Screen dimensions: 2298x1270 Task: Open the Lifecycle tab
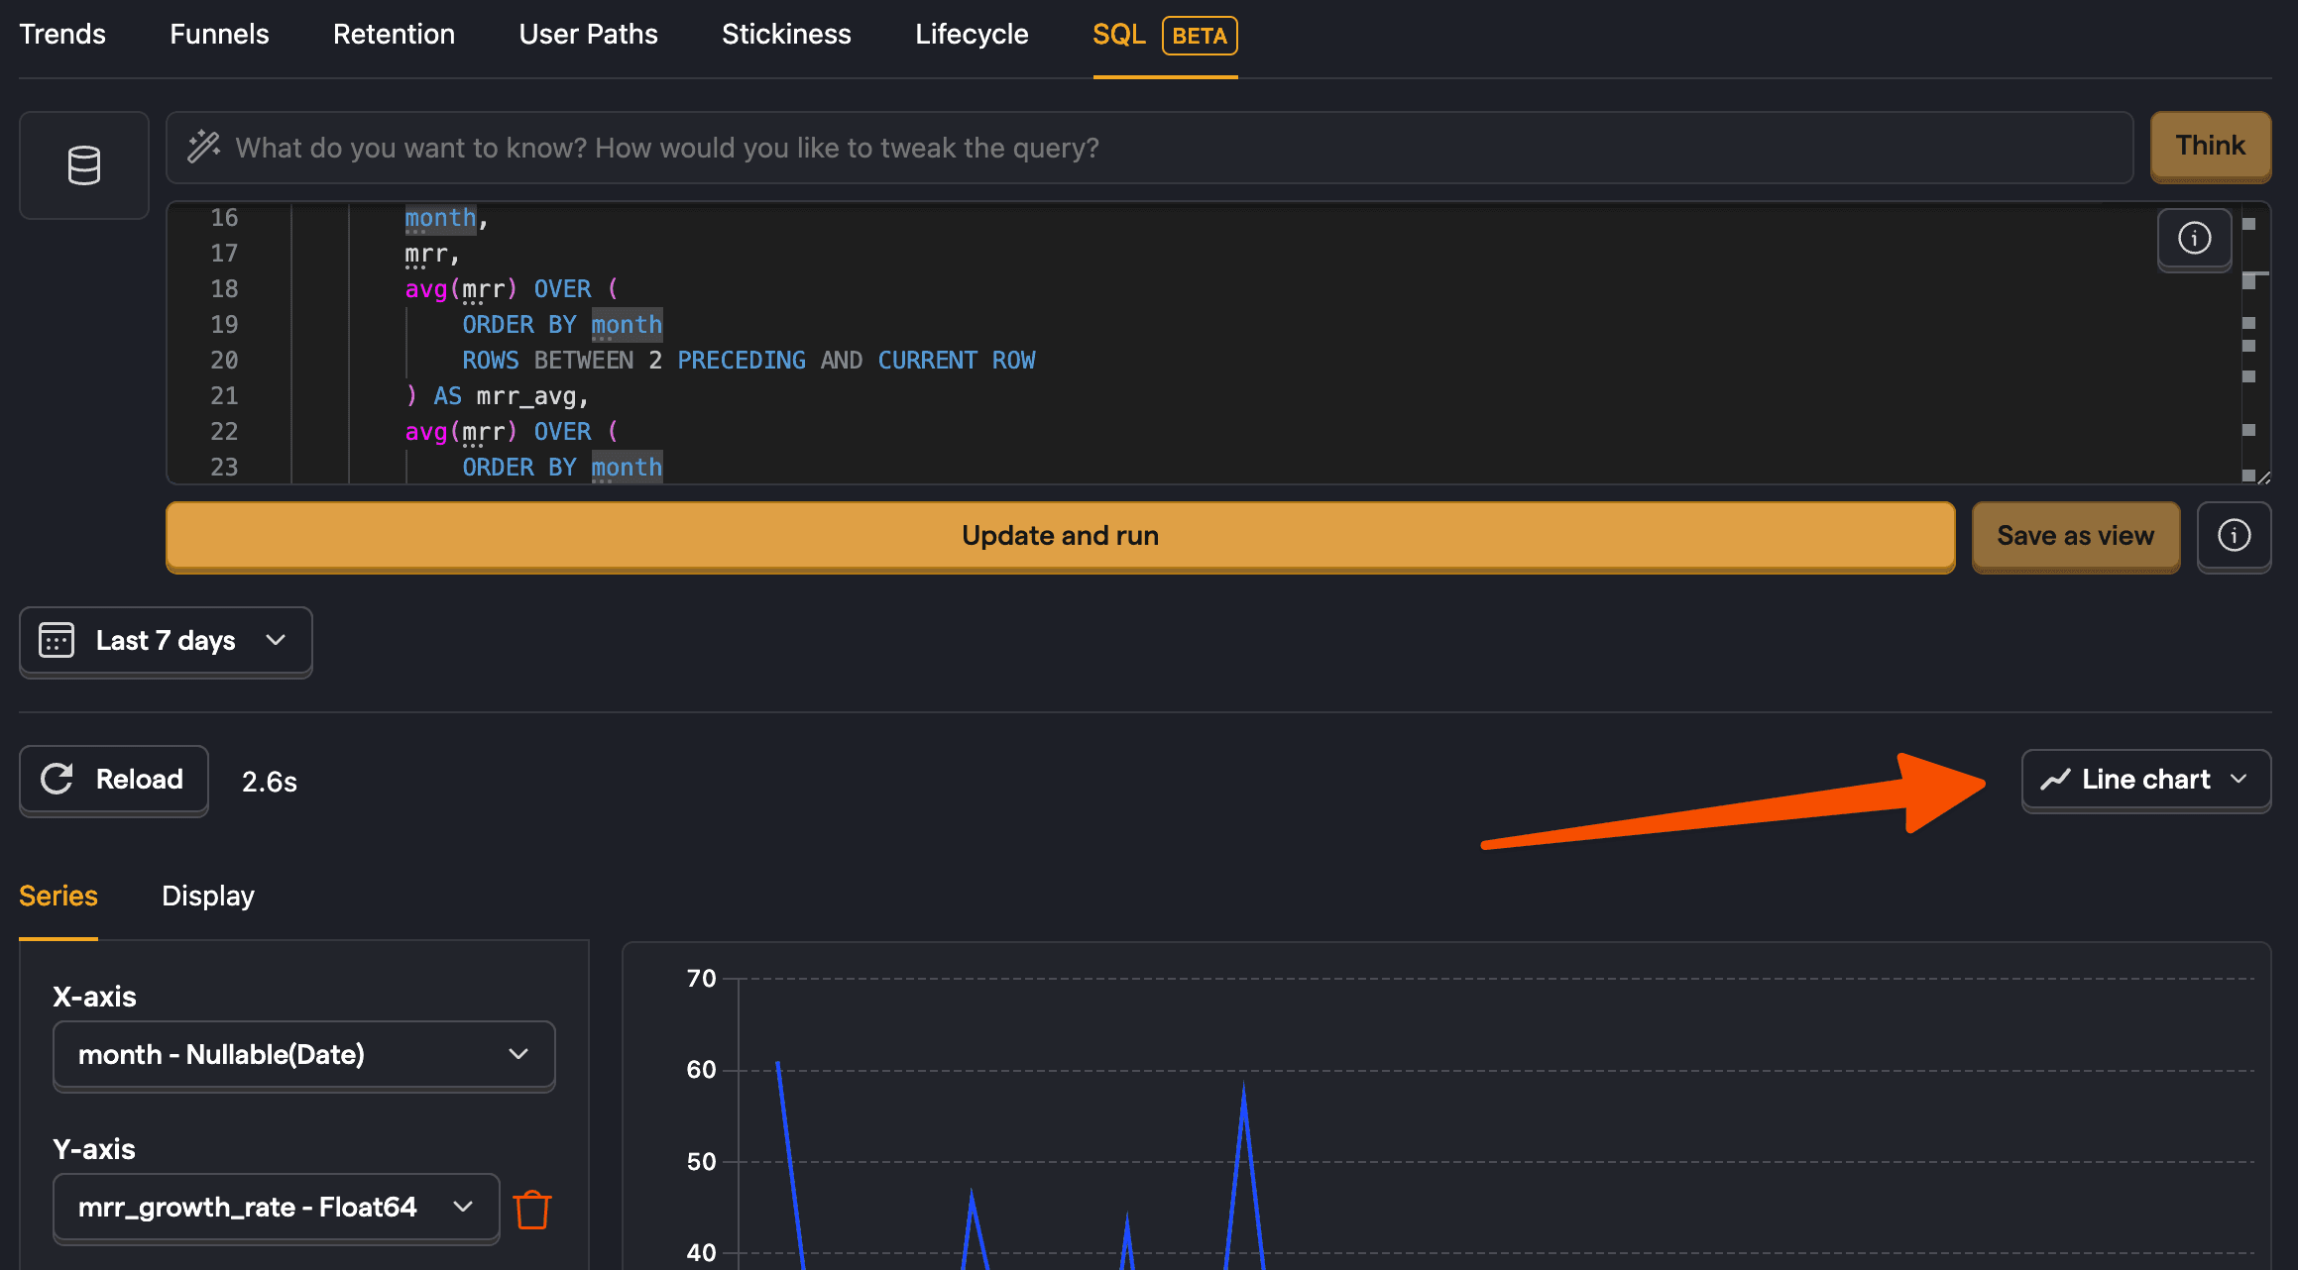(972, 34)
